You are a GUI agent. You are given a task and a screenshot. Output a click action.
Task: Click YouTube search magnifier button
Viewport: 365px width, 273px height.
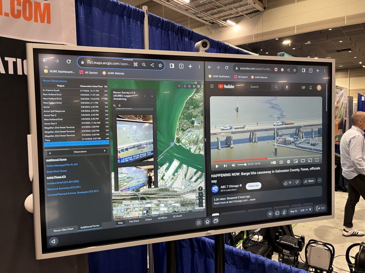276,87
